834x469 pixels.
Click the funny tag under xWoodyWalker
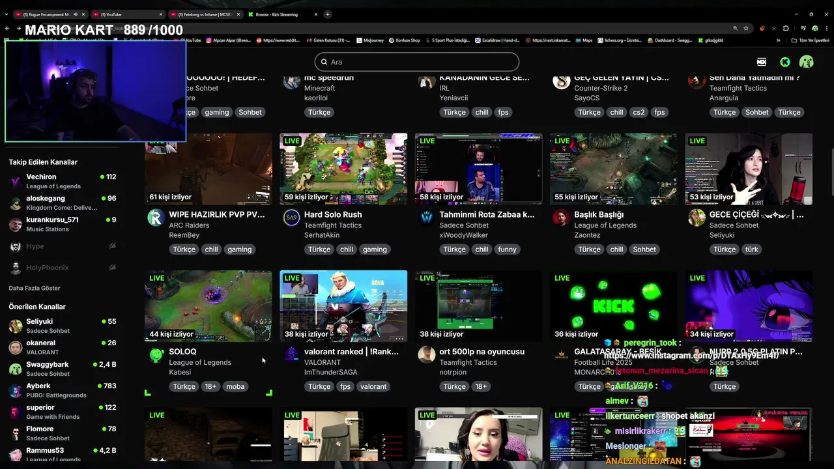[507, 249]
